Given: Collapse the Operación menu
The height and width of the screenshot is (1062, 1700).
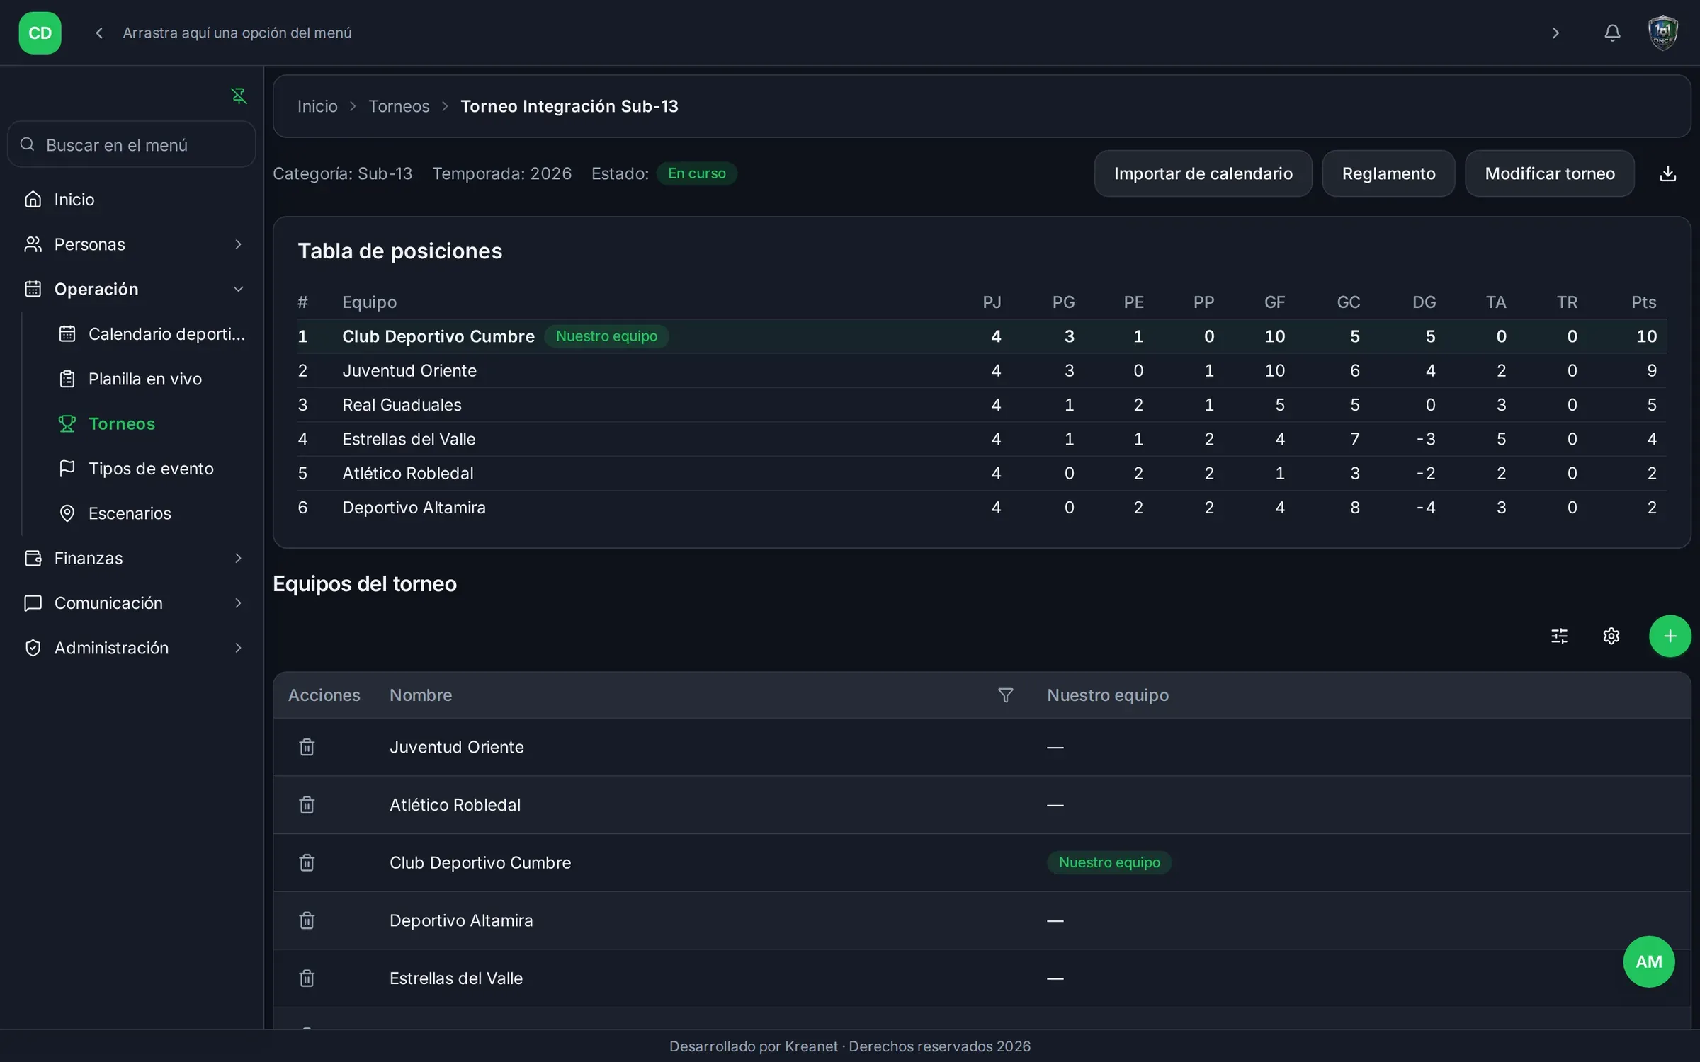Looking at the screenshot, I should [132, 289].
